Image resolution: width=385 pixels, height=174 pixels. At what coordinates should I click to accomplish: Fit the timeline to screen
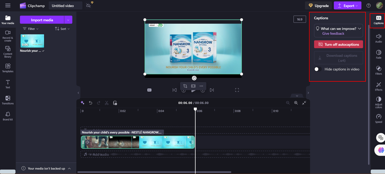[x=304, y=103]
